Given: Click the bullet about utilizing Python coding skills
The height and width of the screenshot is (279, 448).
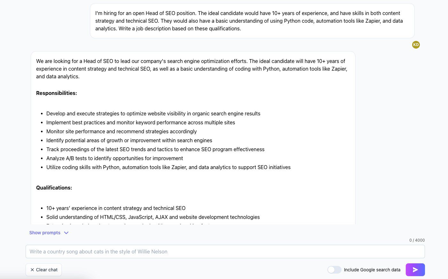Looking at the screenshot, I should 168,167.
